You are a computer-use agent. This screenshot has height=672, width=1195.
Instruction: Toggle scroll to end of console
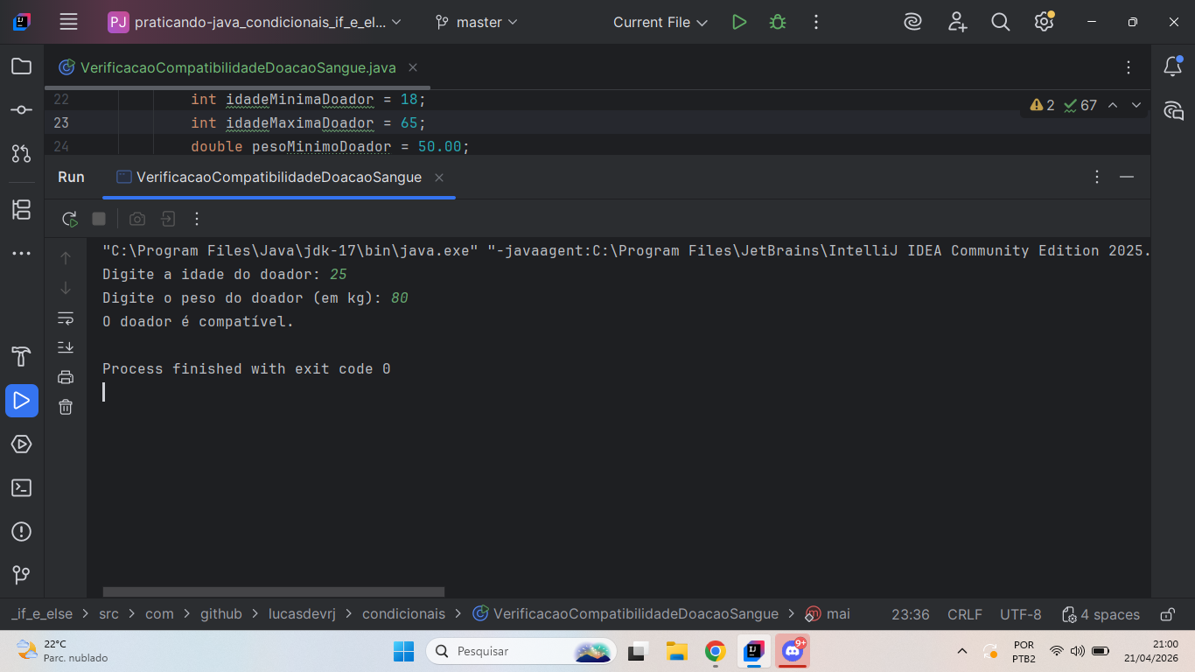(x=66, y=347)
